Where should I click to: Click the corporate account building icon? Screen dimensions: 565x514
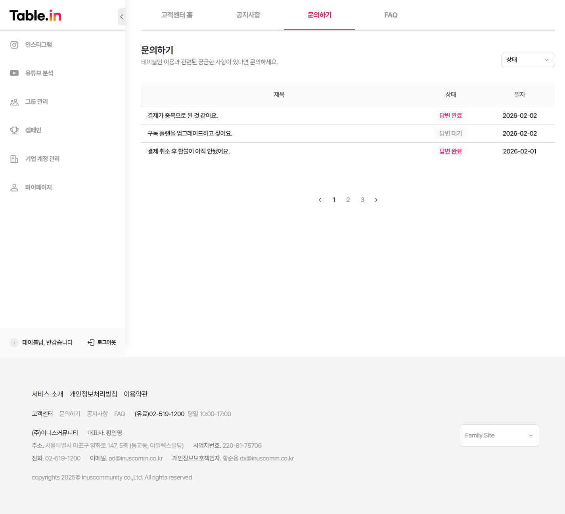(14, 159)
